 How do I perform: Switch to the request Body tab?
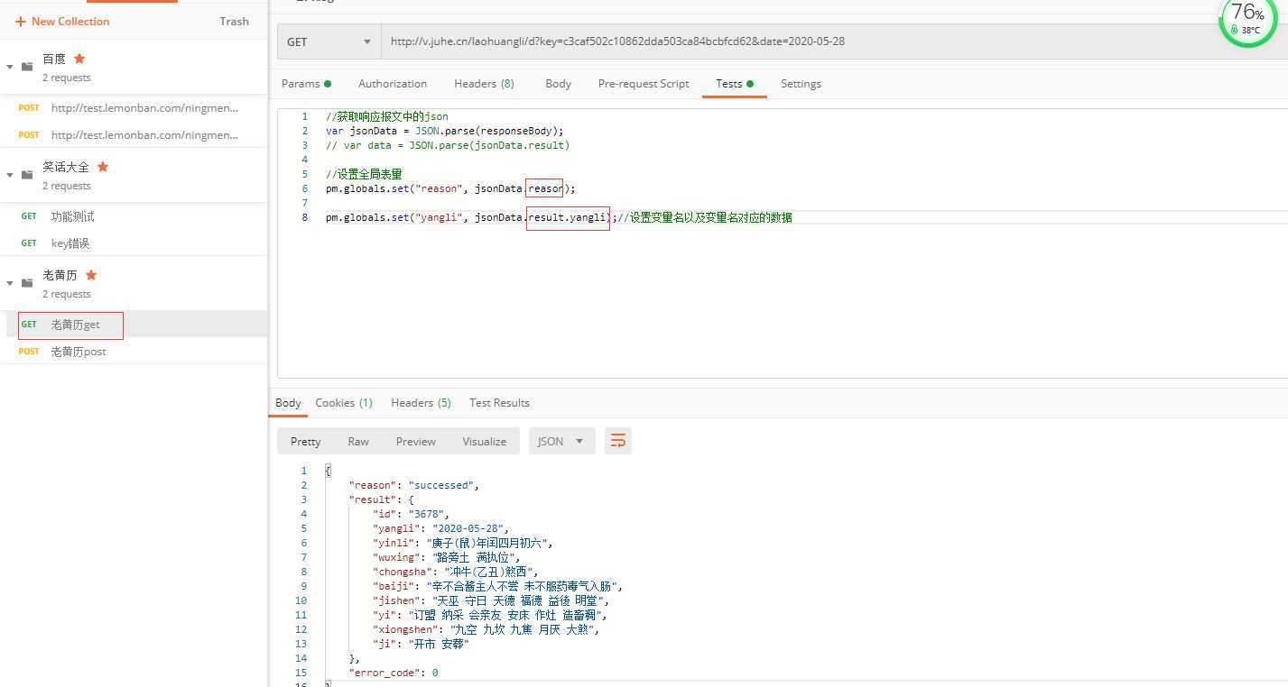point(558,84)
